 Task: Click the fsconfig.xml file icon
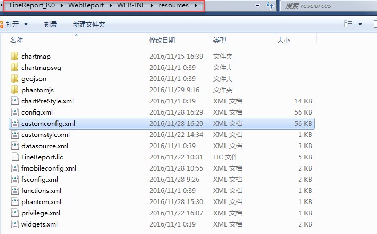[15, 180]
